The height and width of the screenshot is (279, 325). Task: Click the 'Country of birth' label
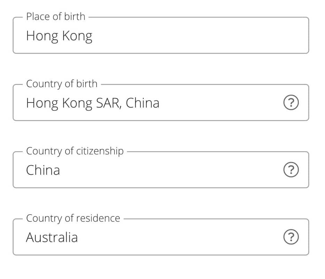coord(62,84)
